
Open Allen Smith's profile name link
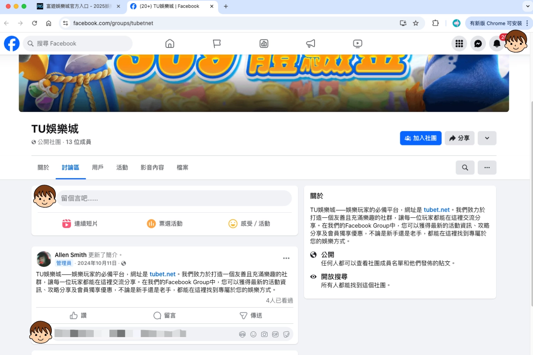point(70,255)
